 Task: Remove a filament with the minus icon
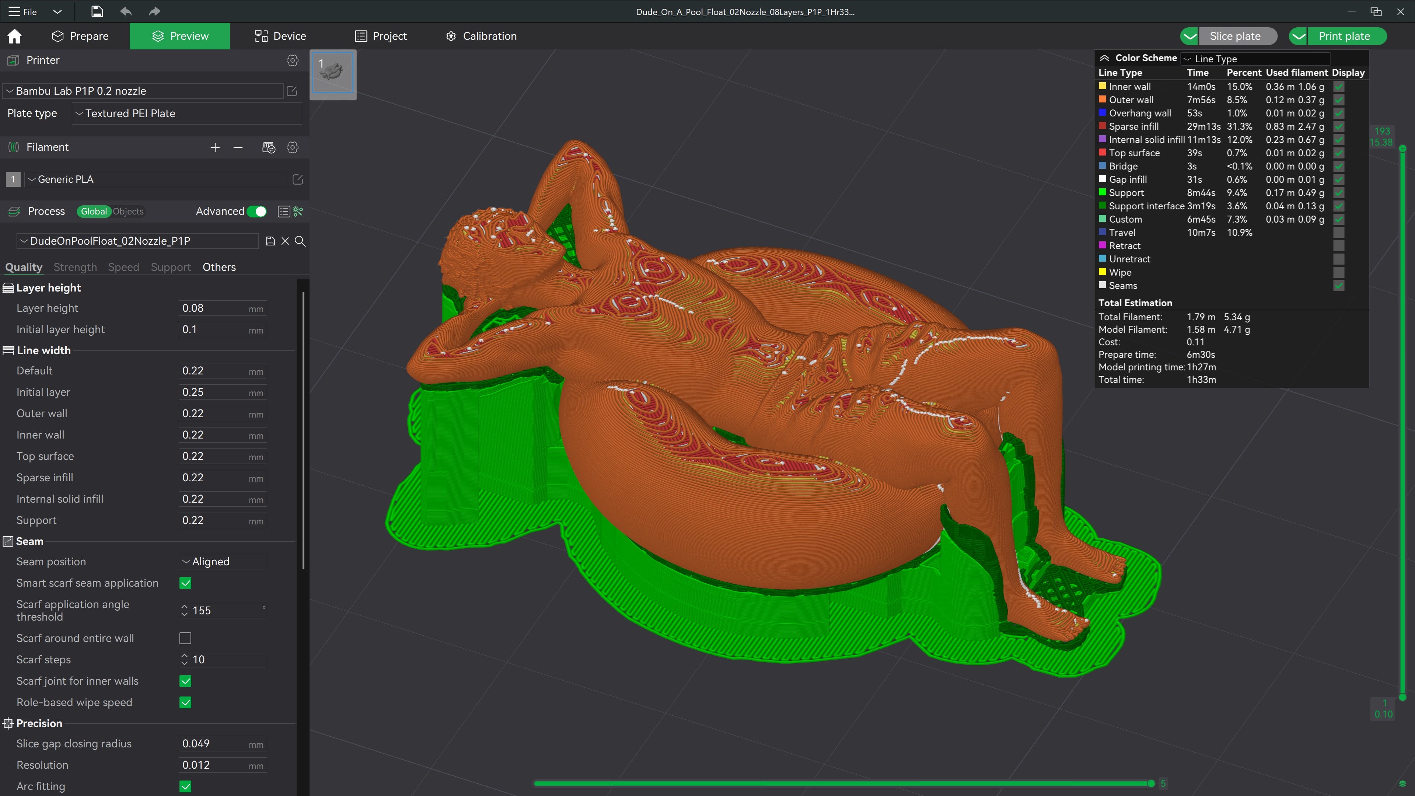pyautogui.click(x=238, y=147)
